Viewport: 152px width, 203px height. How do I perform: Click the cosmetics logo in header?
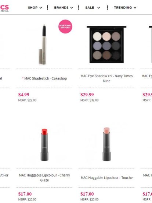pos(4,8)
